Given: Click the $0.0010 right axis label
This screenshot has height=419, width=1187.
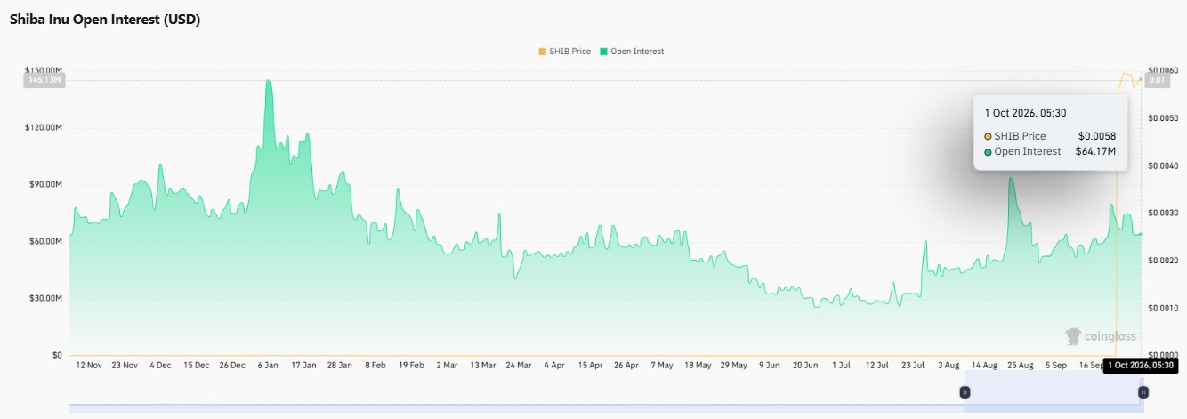Looking at the screenshot, I should [x=1163, y=308].
